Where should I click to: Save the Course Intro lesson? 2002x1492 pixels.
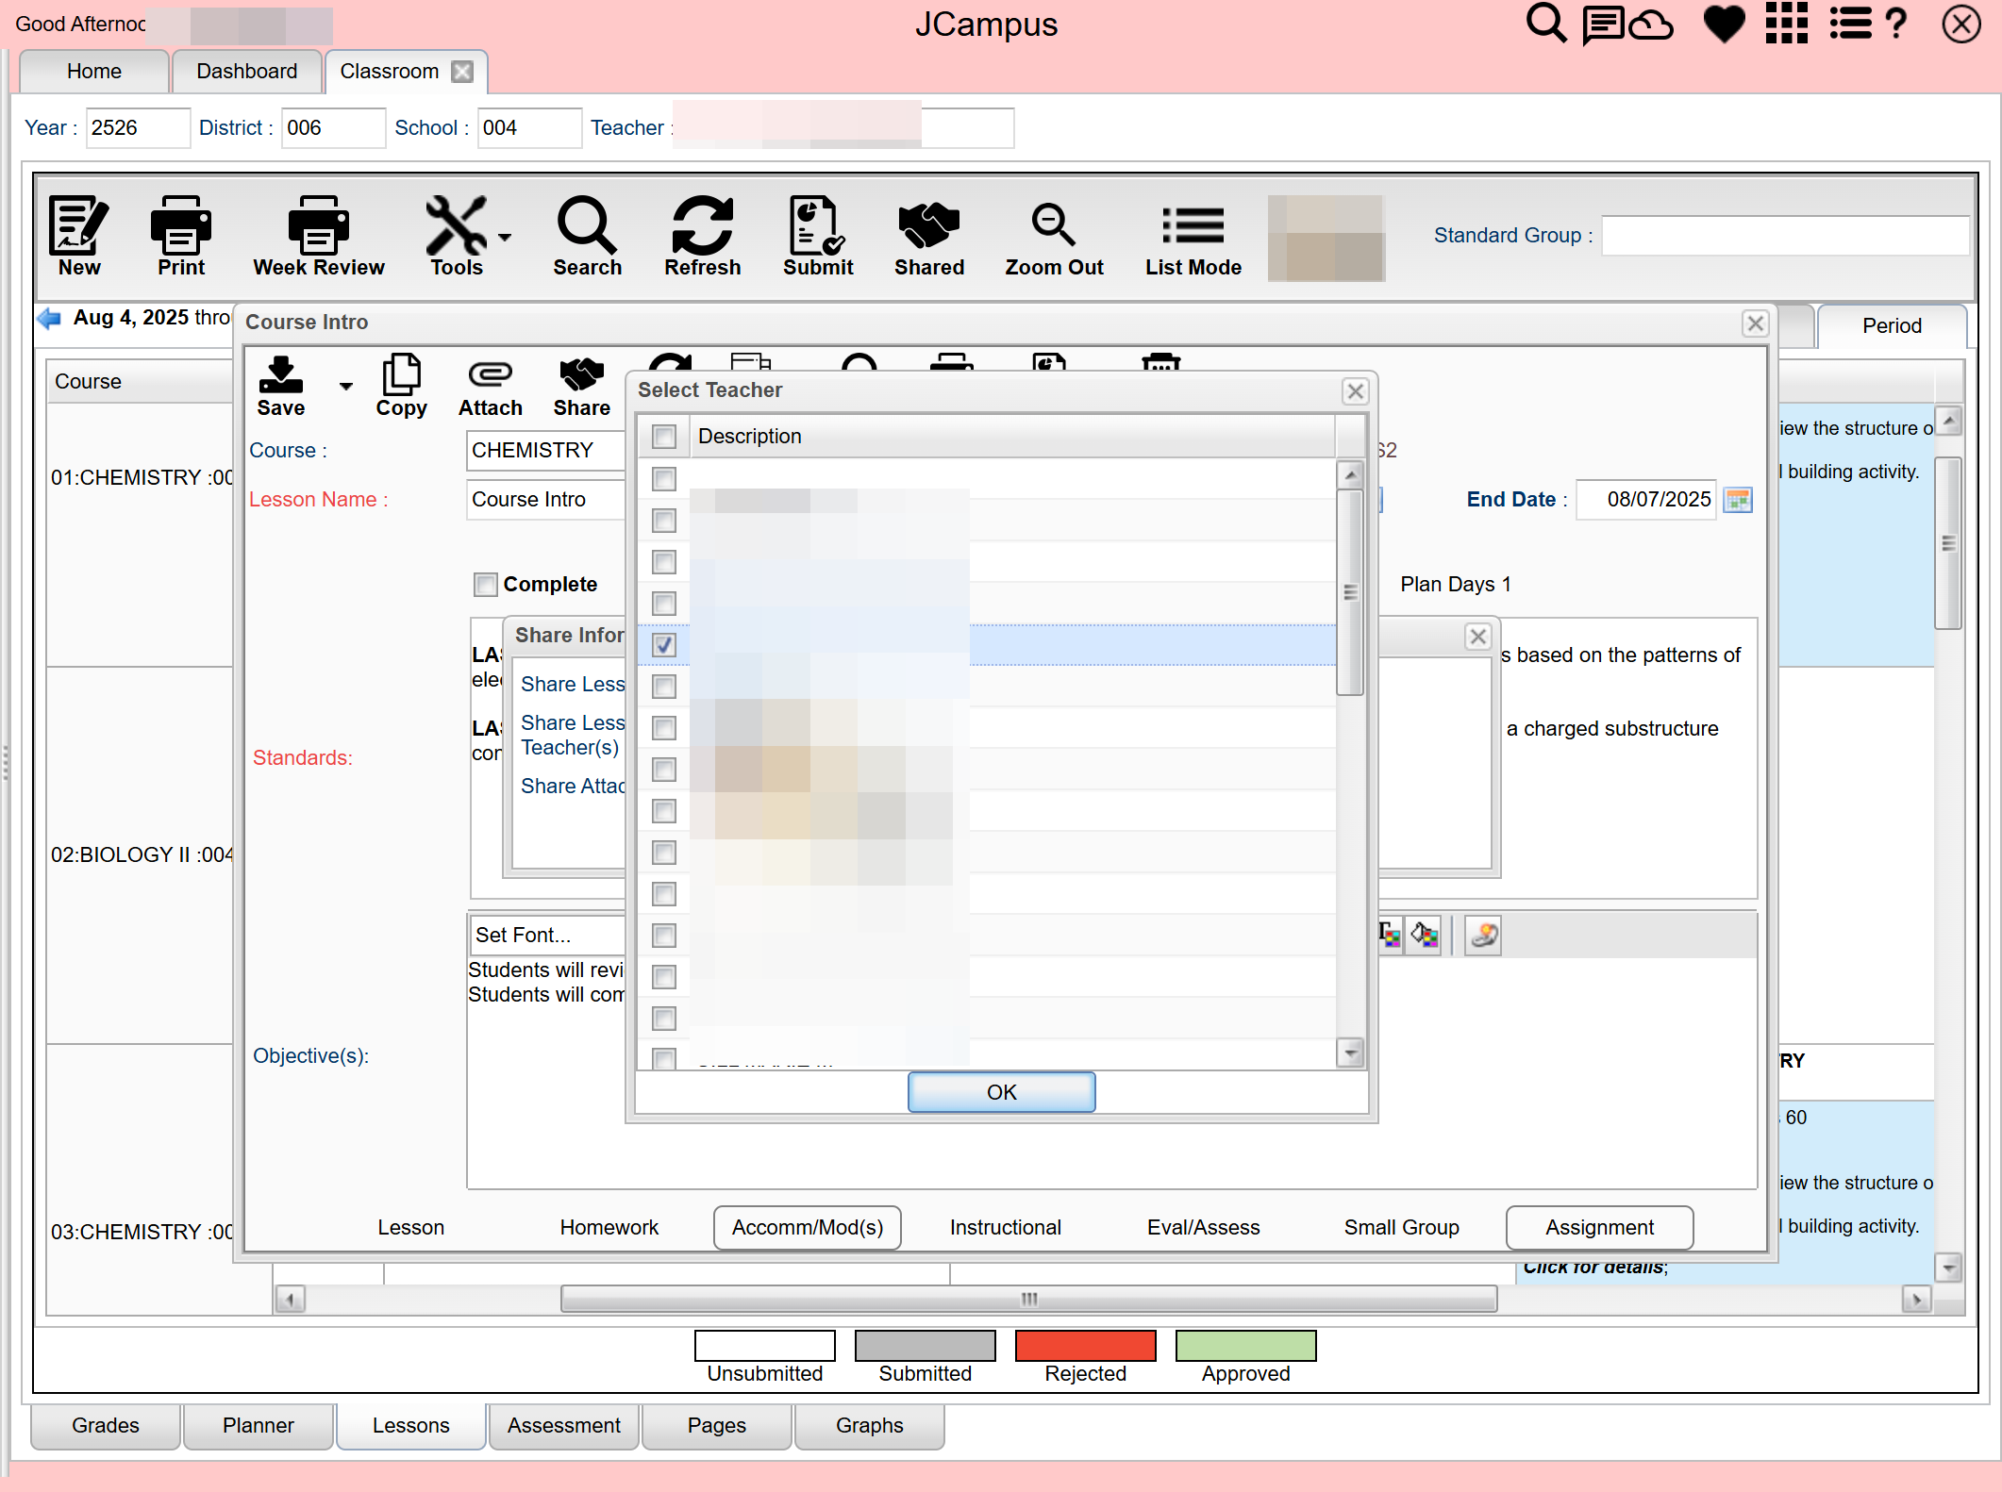pyautogui.click(x=280, y=375)
